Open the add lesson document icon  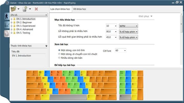[x=25, y=9]
